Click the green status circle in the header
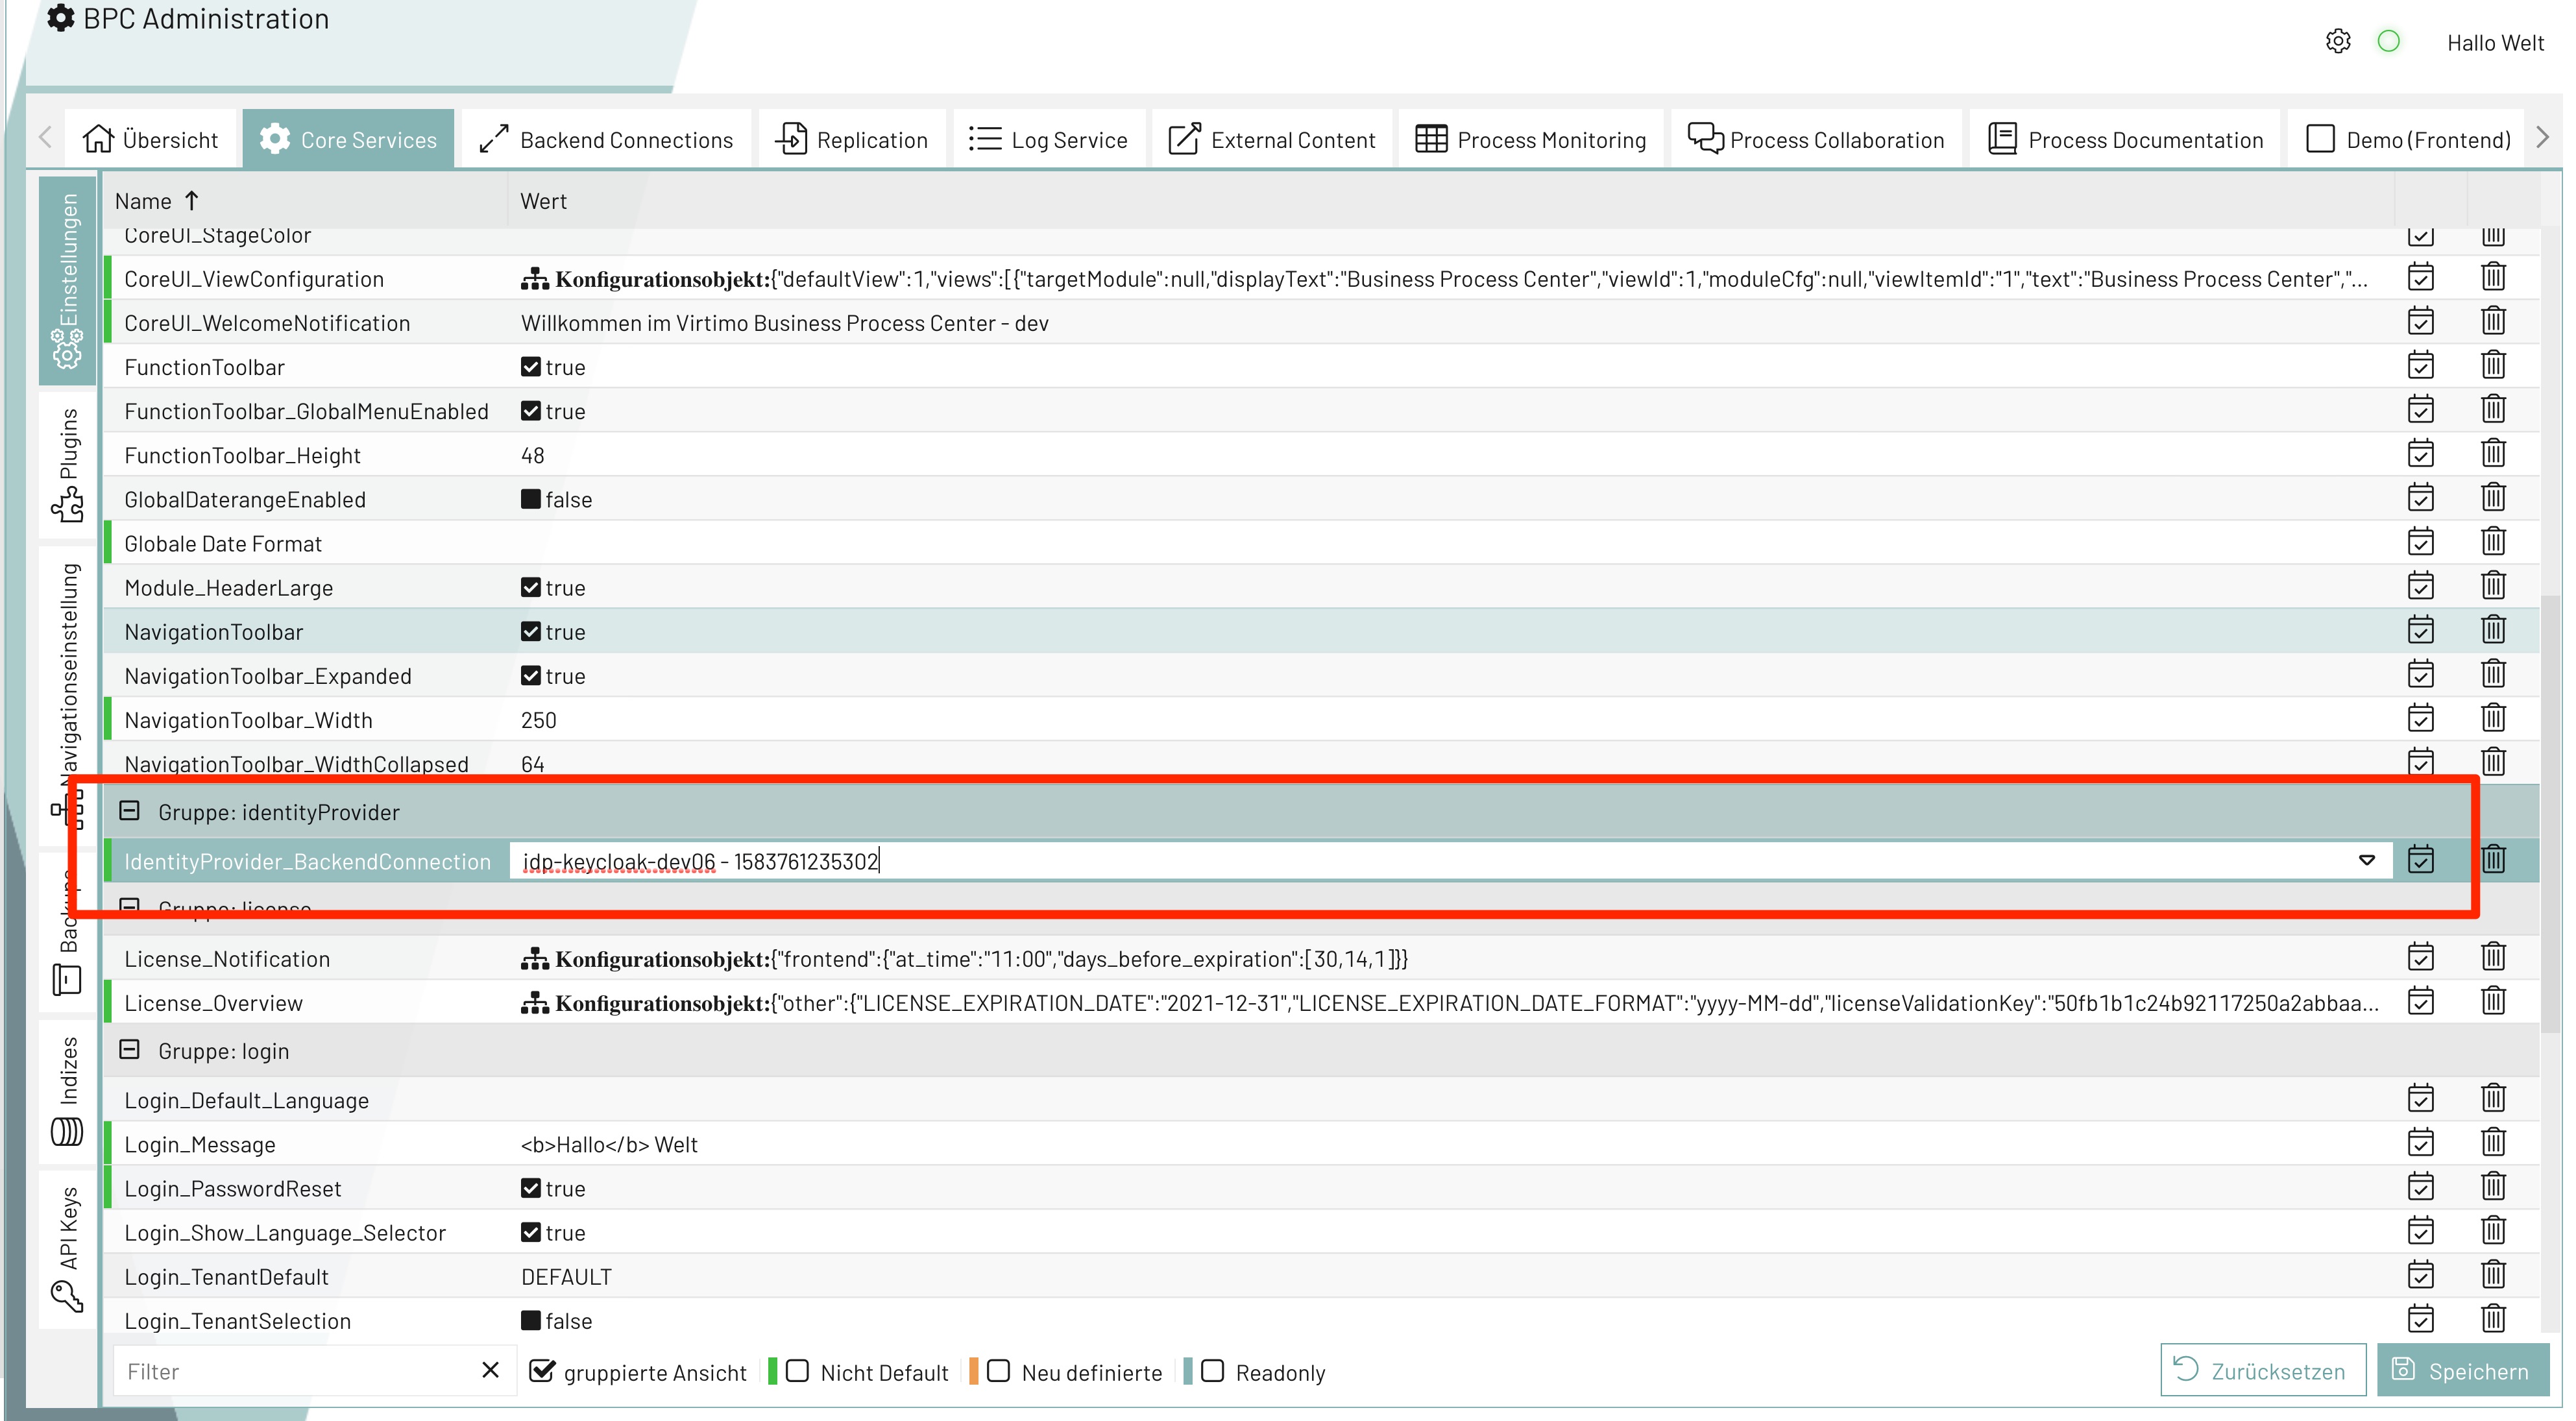 coord(2388,42)
